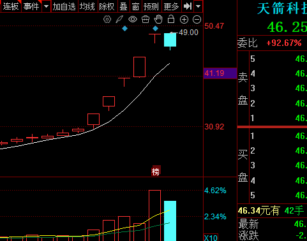Click the 除权 button

point(107,6)
